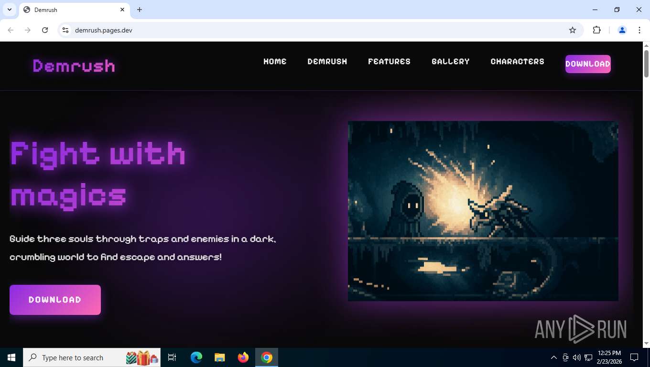Viewport: 650px width, 367px height.
Task: Click the 'Fight with magics' headline
Action: click(97, 174)
